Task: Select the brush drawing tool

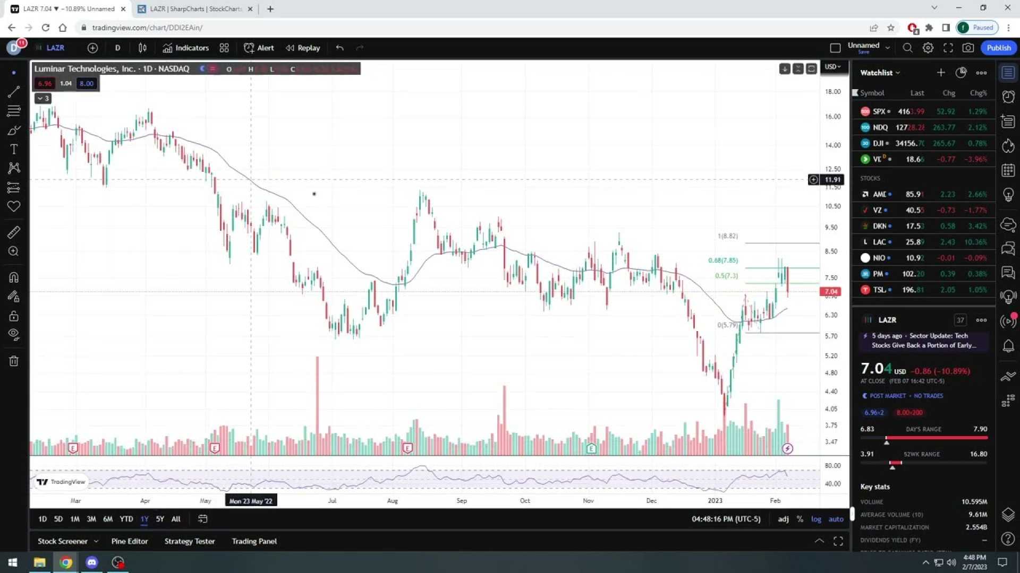Action: (14, 130)
